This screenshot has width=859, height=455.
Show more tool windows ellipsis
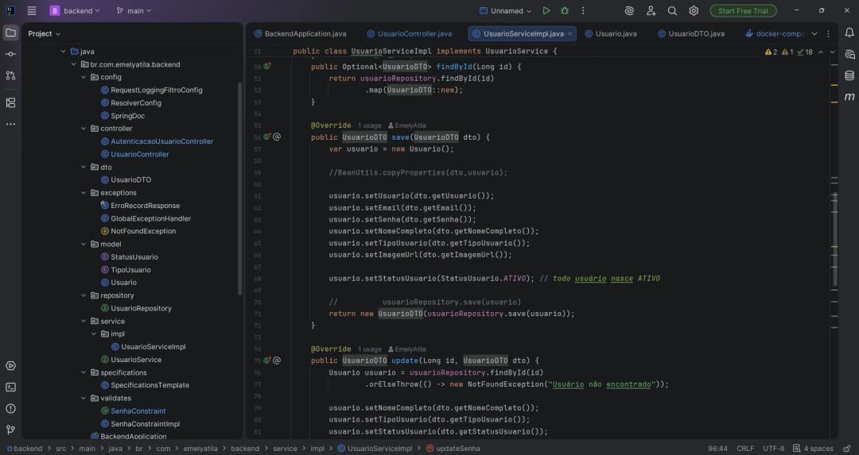[10, 124]
